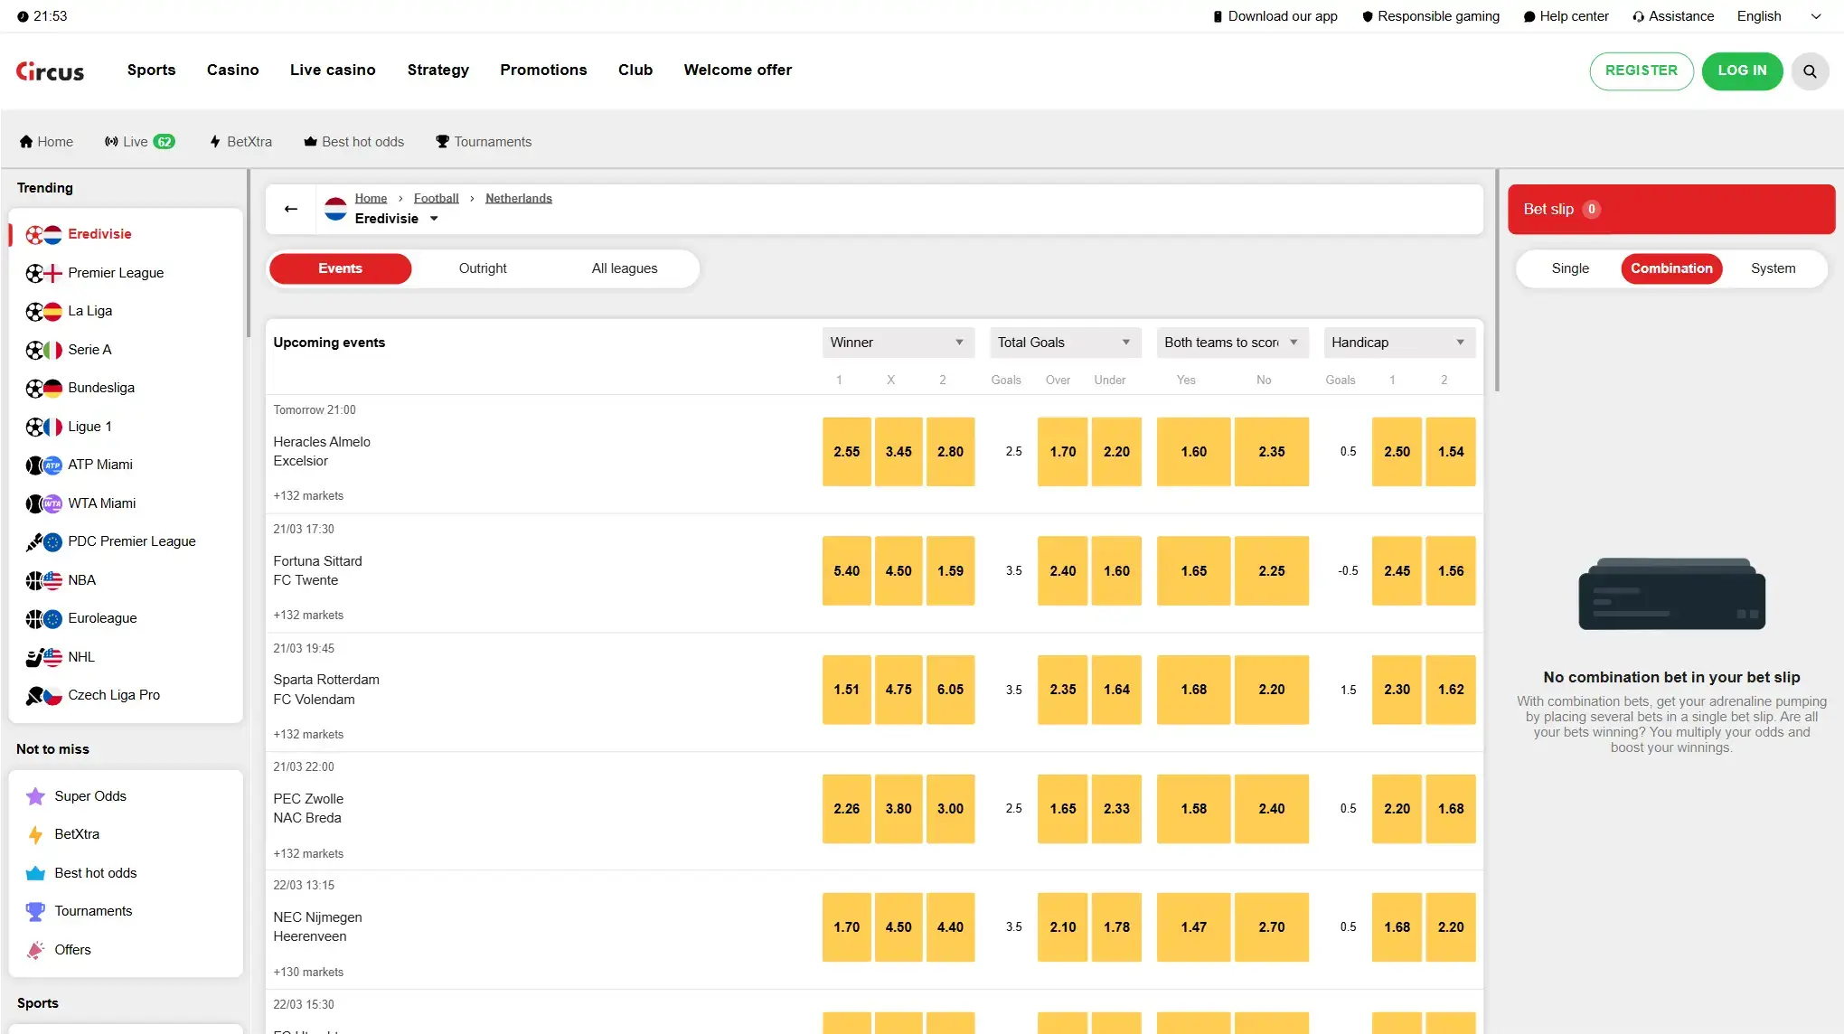Open Best hot odds crown icon

(35, 873)
